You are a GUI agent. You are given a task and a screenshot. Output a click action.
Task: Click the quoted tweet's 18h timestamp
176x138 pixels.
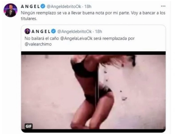click(99, 32)
